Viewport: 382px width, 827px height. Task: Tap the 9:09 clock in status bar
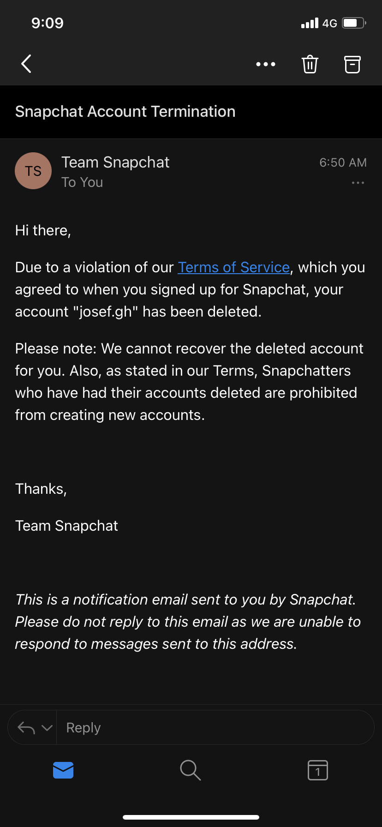point(48,23)
